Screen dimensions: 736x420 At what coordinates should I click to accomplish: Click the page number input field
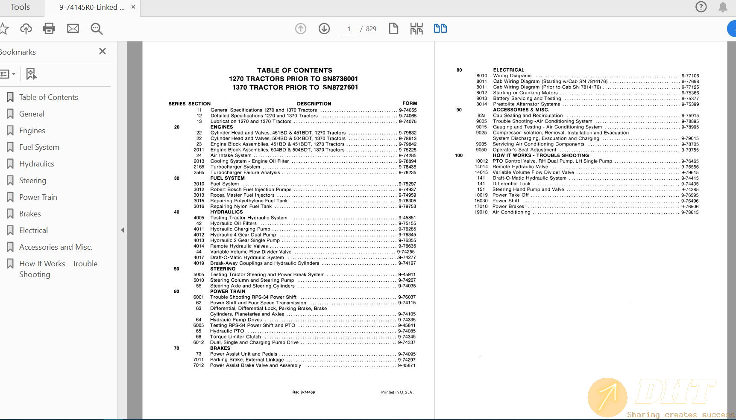pyautogui.click(x=349, y=29)
